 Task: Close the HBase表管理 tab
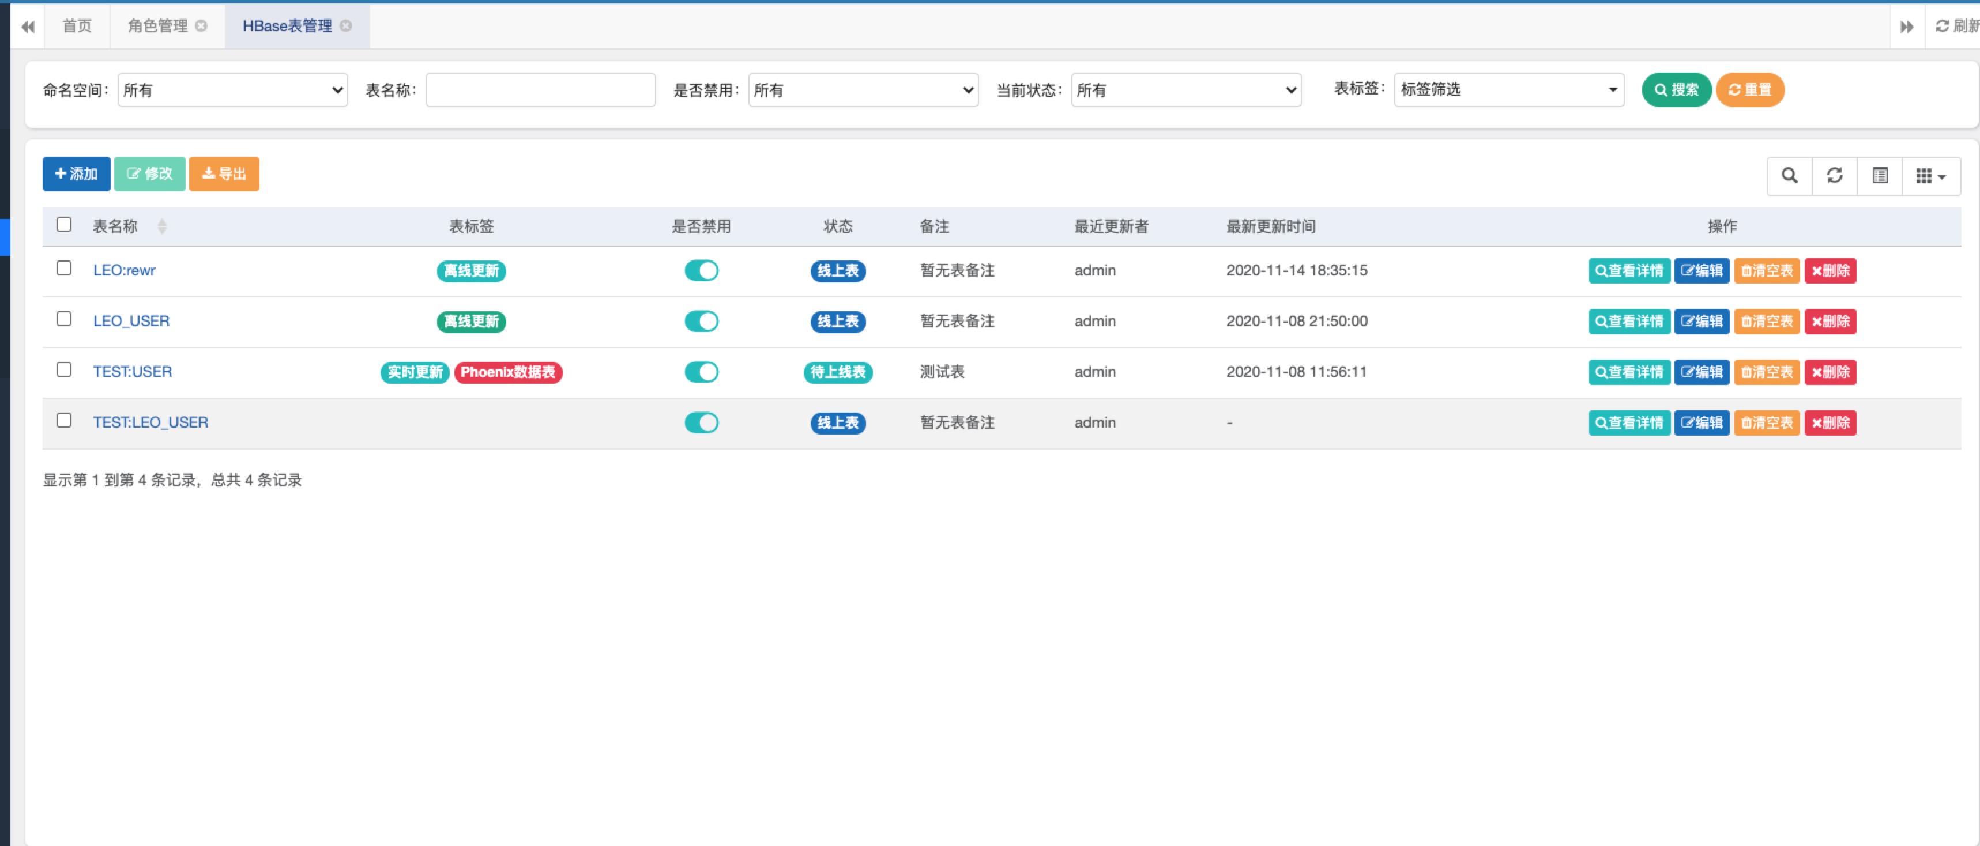pyautogui.click(x=346, y=26)
